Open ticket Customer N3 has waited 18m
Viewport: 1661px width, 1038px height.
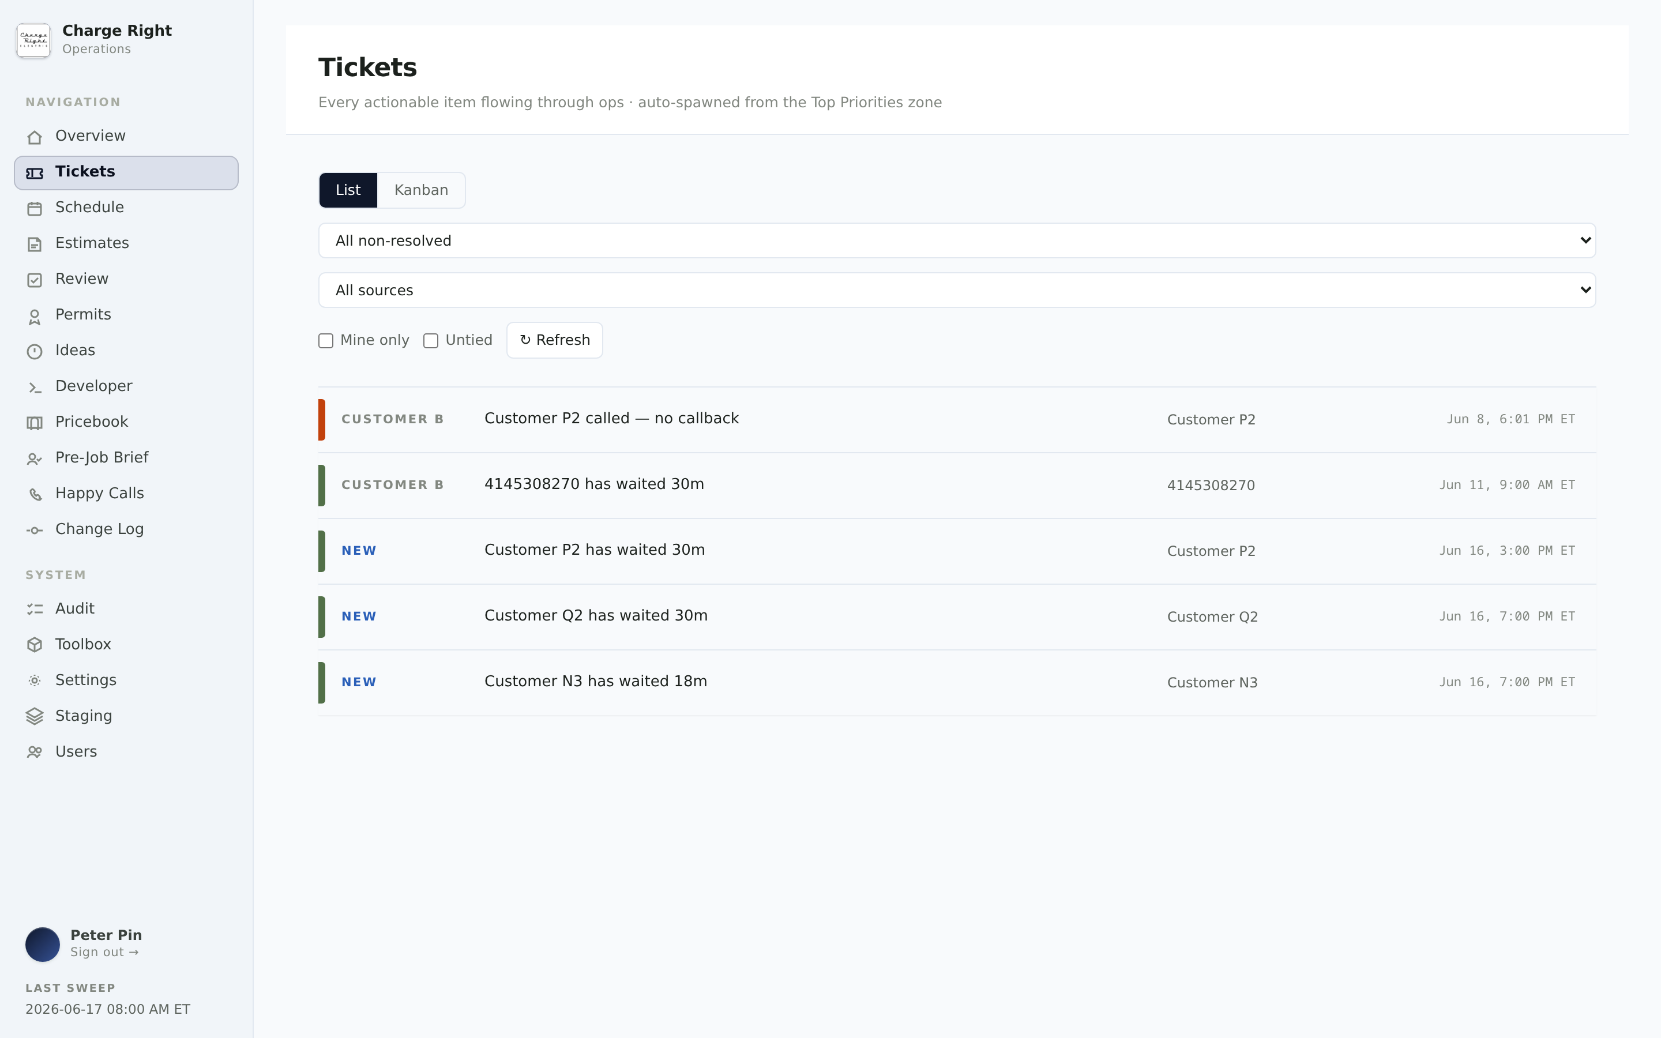click(957, 682)
